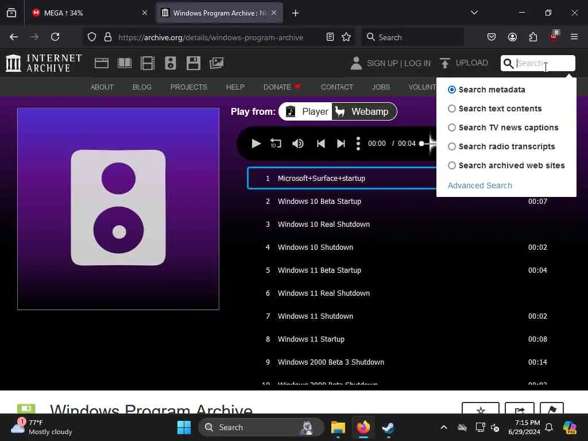Image resolution: width=588 pixels, height=441 pixels.
Task: Rewind 10 seconds in the player
Action: tap(276, 144)
